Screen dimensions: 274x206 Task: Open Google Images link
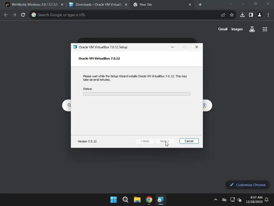coord(237,29)
